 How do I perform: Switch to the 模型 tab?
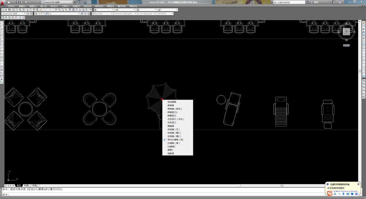coord(19,185)
